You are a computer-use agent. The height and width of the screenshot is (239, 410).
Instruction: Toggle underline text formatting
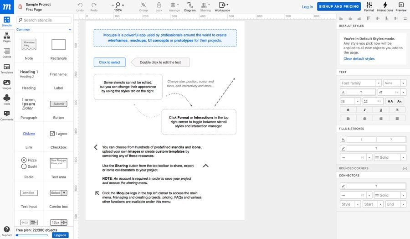click(x=381, y=110)
